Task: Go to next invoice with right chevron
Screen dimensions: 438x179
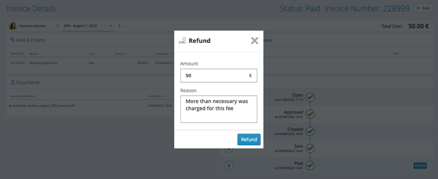Action: pos(119,26)
